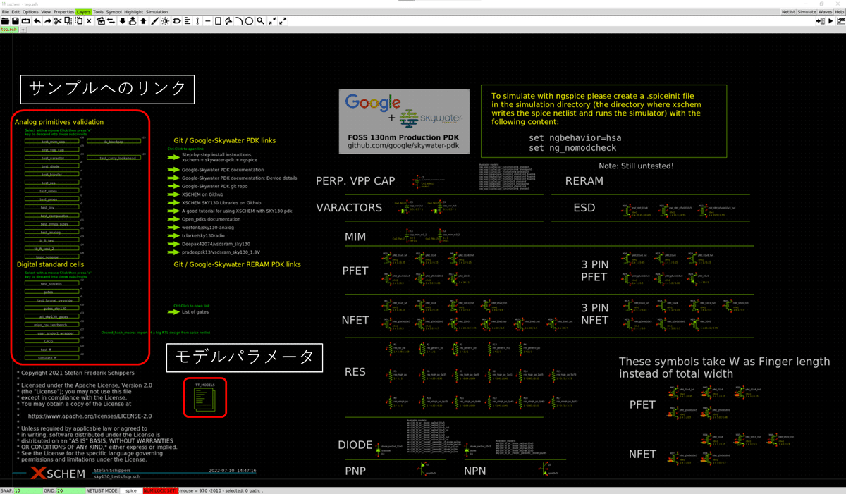This screenshot has width=846, height=494.
Task: Click the brush highlight icon
Action: (154, 21)
